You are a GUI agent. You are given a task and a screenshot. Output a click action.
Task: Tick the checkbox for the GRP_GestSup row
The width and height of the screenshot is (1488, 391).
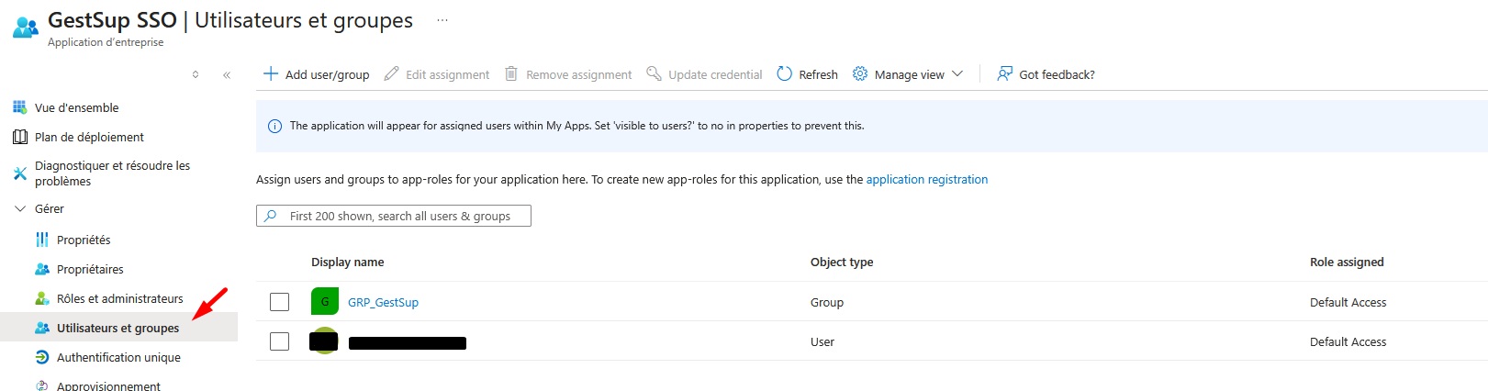pos(280,302)
